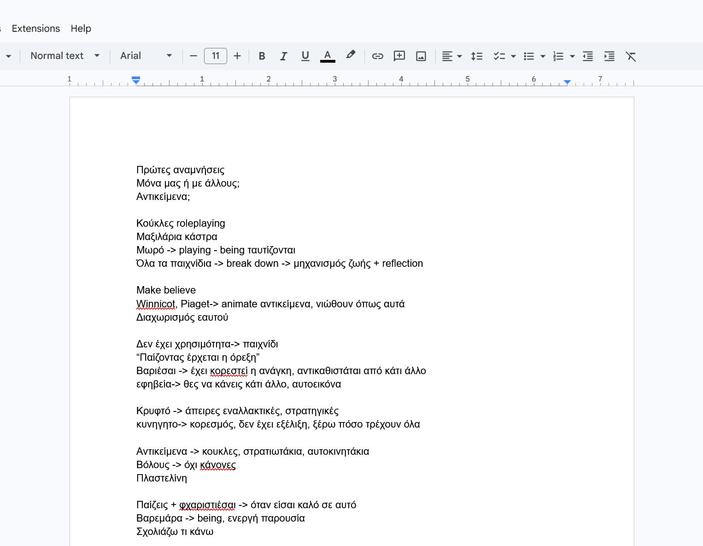
Task: Click increase indent icon
Action: tap(609, 56)
